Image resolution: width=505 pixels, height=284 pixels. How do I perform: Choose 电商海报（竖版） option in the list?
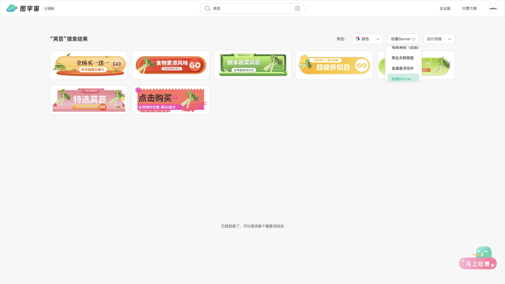(x=405, y=48)
